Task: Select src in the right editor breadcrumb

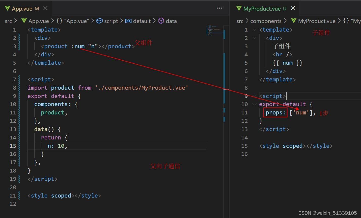Action: click(240, 21)
